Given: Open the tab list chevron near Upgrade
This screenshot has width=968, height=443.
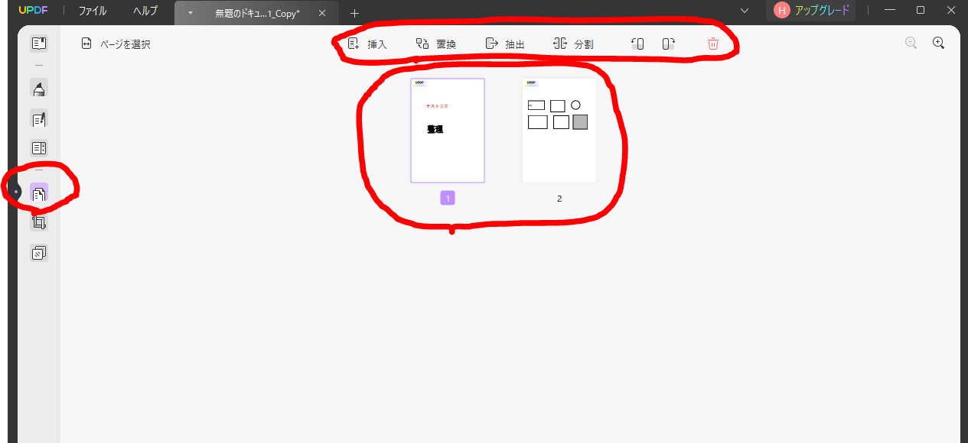Looking at the screenshot, I should coord(745,11).
